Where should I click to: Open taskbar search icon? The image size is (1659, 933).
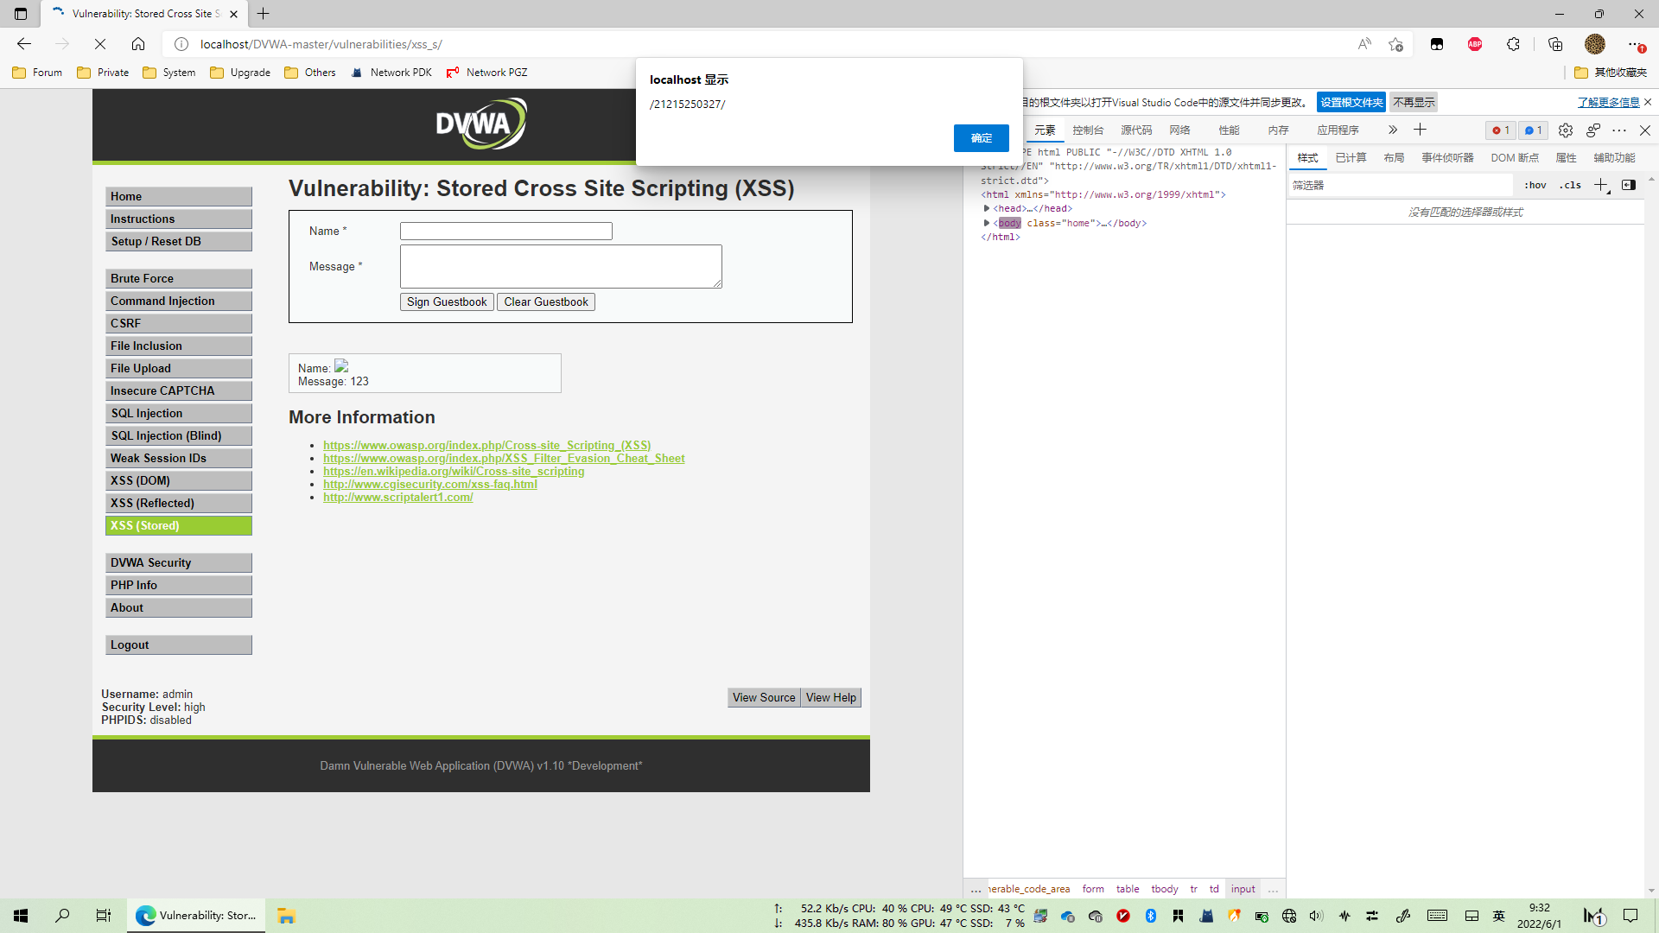click(x=62, y=916)
